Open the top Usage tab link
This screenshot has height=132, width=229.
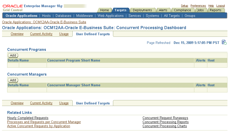[x=64, y=34]
